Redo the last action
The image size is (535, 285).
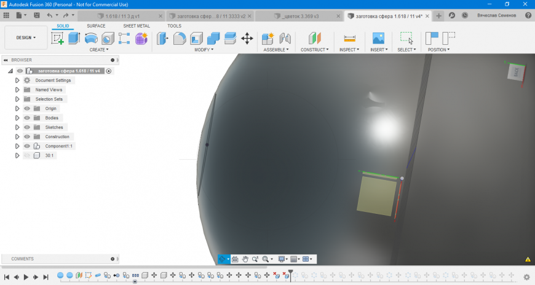pyautogui.click(x=66, y=15)
